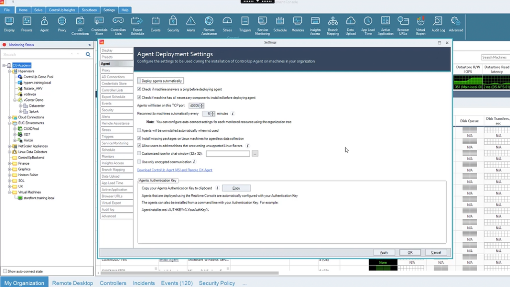The height and width of the screenshot is (287, 510).
Task: Toggle Show auto-connect state checkbox
Action: point(5,271)
